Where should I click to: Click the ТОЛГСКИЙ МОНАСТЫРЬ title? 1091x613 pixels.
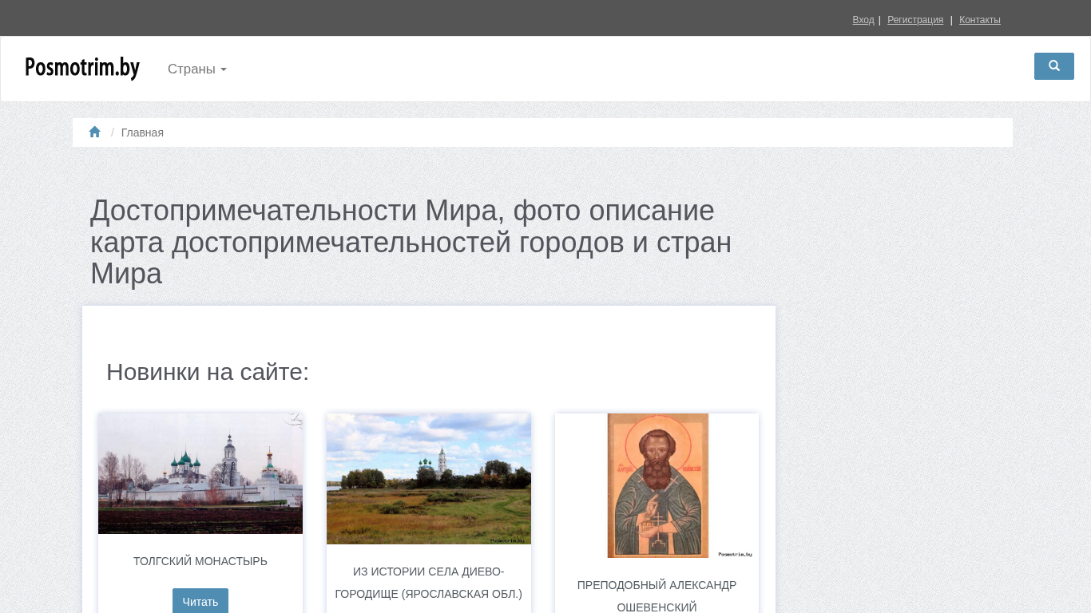200,561
